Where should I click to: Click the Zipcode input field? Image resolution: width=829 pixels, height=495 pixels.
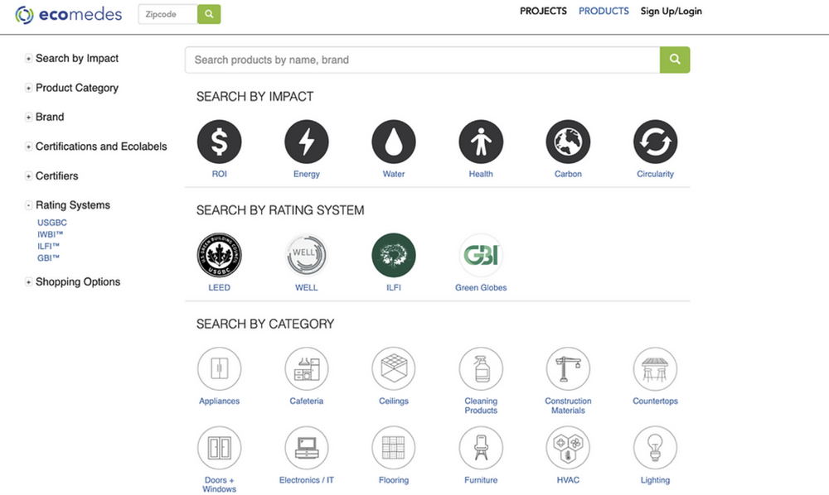[x=167, y=14]
